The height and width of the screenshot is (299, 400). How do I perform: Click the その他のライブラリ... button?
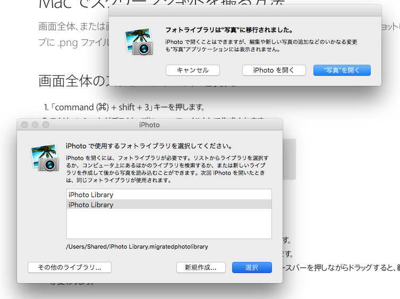[70, 267]
